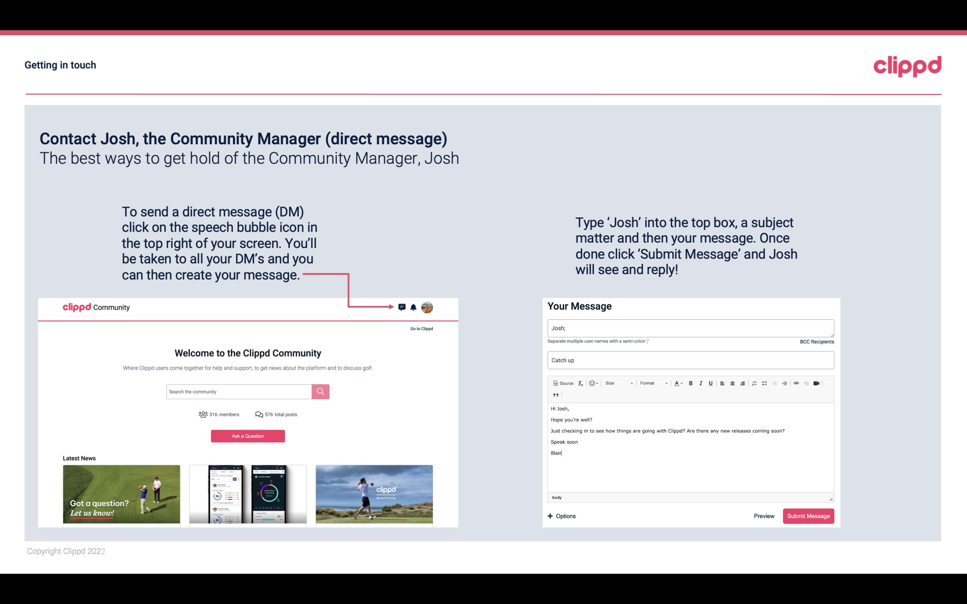Click the BCC Recipients toggle
Viewport: 967px width, 604px height.
click(815, 341)
